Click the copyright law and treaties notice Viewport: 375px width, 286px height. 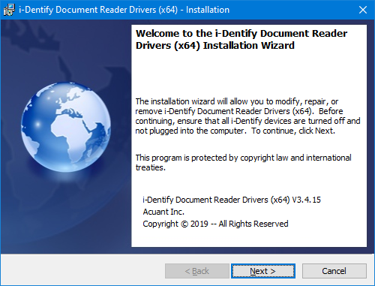(243, 163)
